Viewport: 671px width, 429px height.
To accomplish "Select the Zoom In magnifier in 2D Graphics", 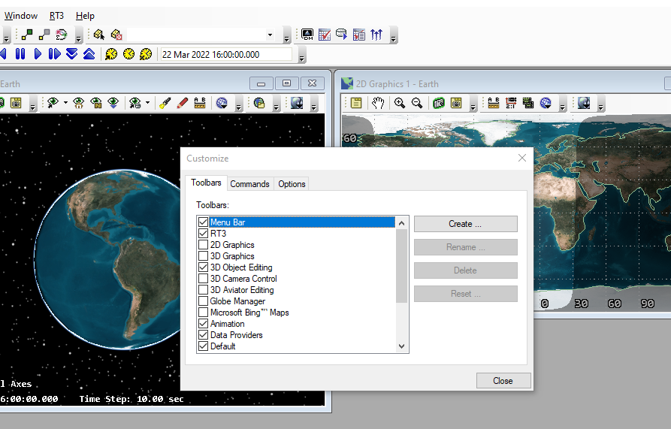I will click(400, 103).
